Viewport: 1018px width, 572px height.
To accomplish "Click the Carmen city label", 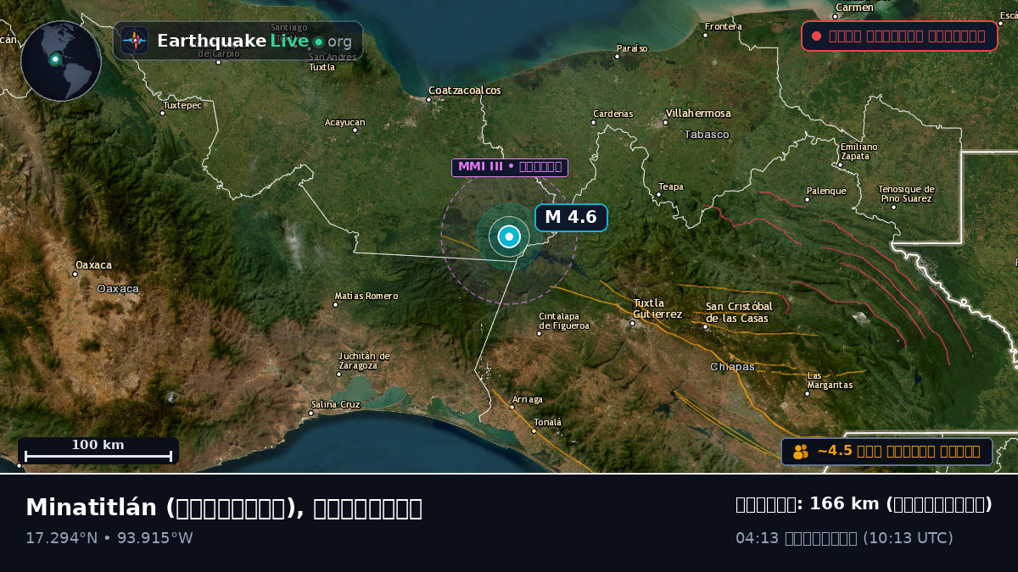I will (854, 8).
